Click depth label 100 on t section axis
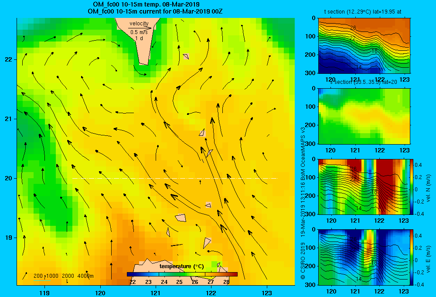This screenshot has width=436, height=297. pyautogui.click(x=310, y=36)
